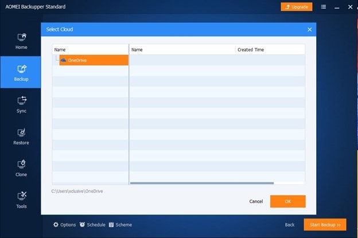Sort by Name in the right pane
Screen dimensions: 358x238
click(x=182, y=49)
